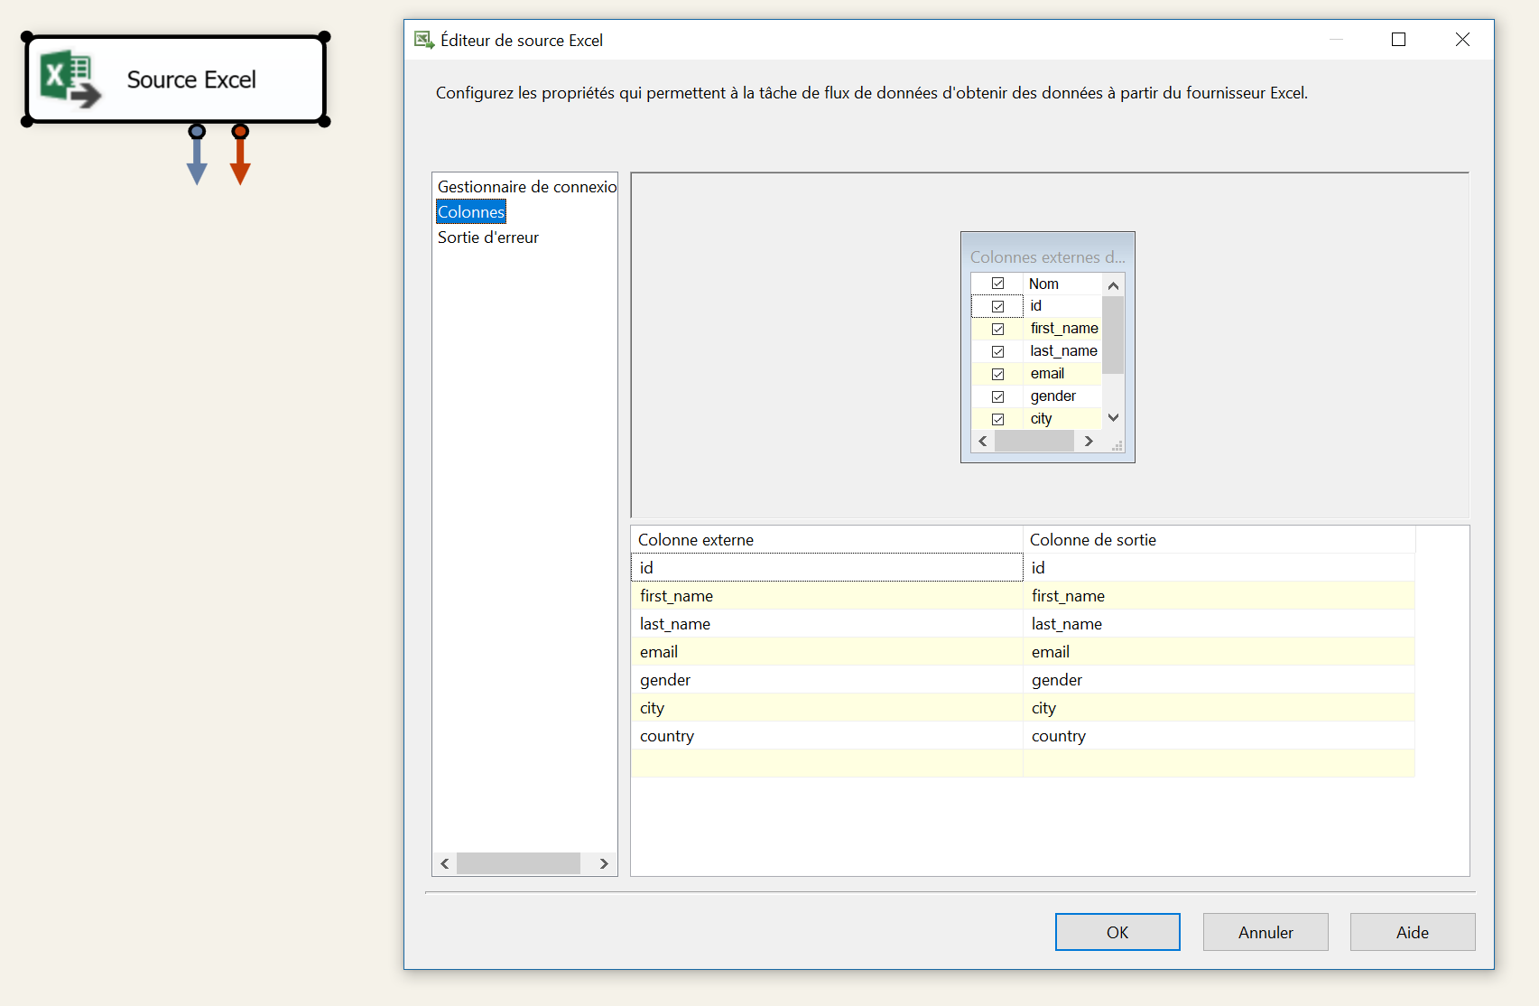Uncheck the city column checkbox
1539x1006 pixels.
[x=997, y=419]
